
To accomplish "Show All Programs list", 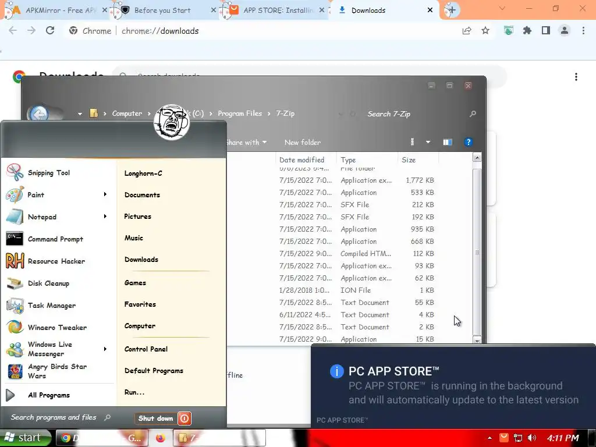I will coord(49,395).
